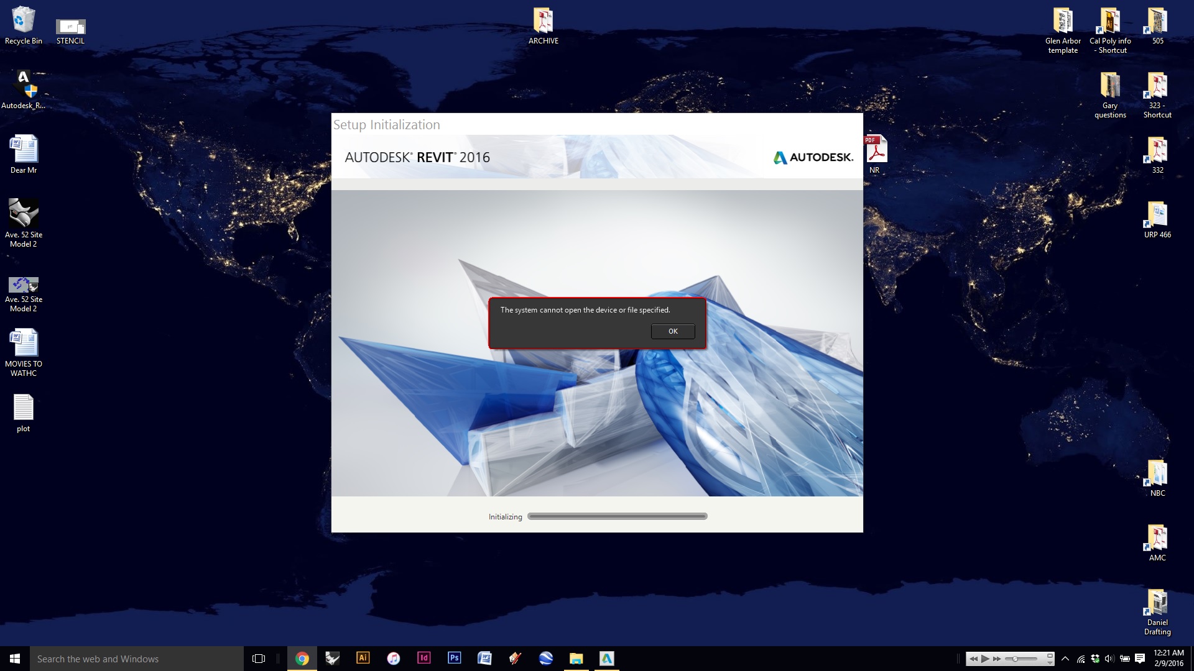
Task: Open the volume speaker tray icon
Action: click(x=1109, y=659)
